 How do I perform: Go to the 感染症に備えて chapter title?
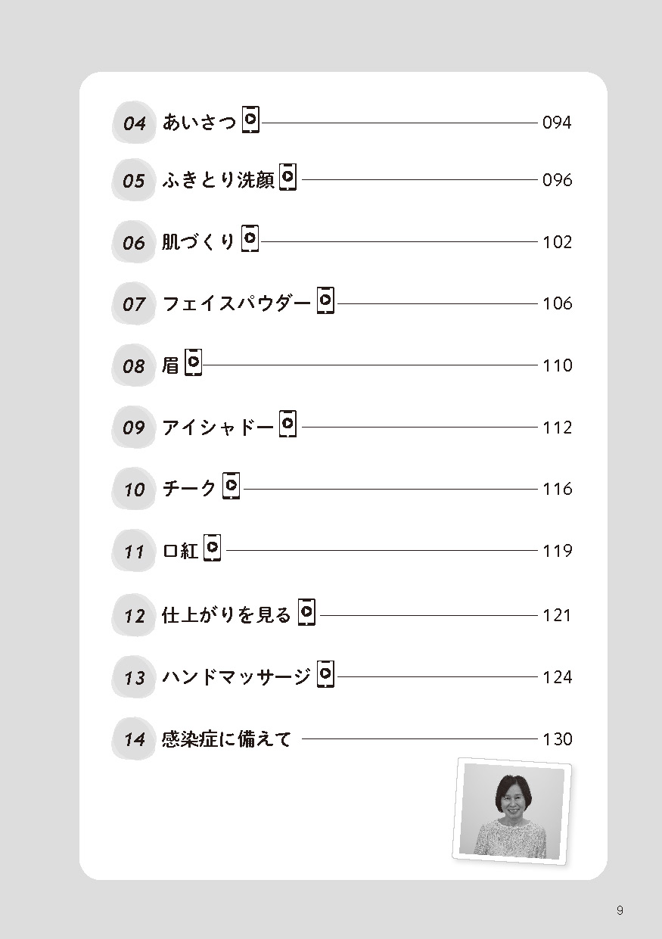(227, 739)
